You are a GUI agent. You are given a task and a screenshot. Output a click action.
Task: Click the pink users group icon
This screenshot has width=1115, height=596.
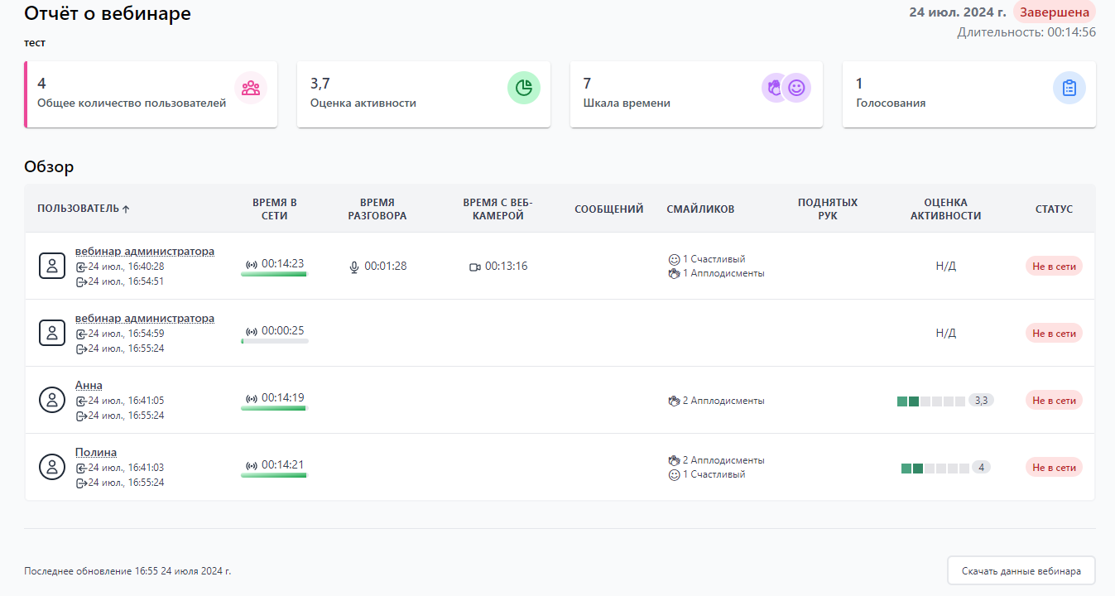click(x=251, y=88)
